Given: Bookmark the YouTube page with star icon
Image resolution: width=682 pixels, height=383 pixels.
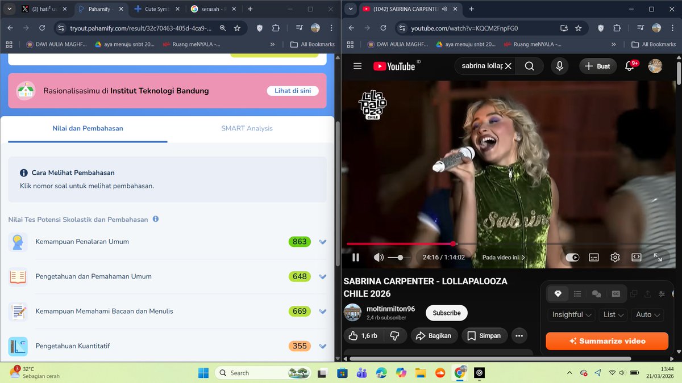Looking at the screenshot, I should tap(578, 28).
